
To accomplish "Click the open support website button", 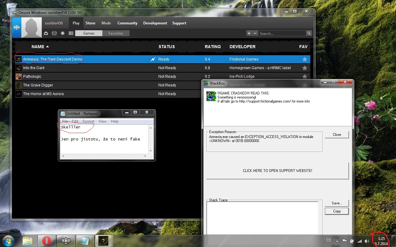I will 277,171.
